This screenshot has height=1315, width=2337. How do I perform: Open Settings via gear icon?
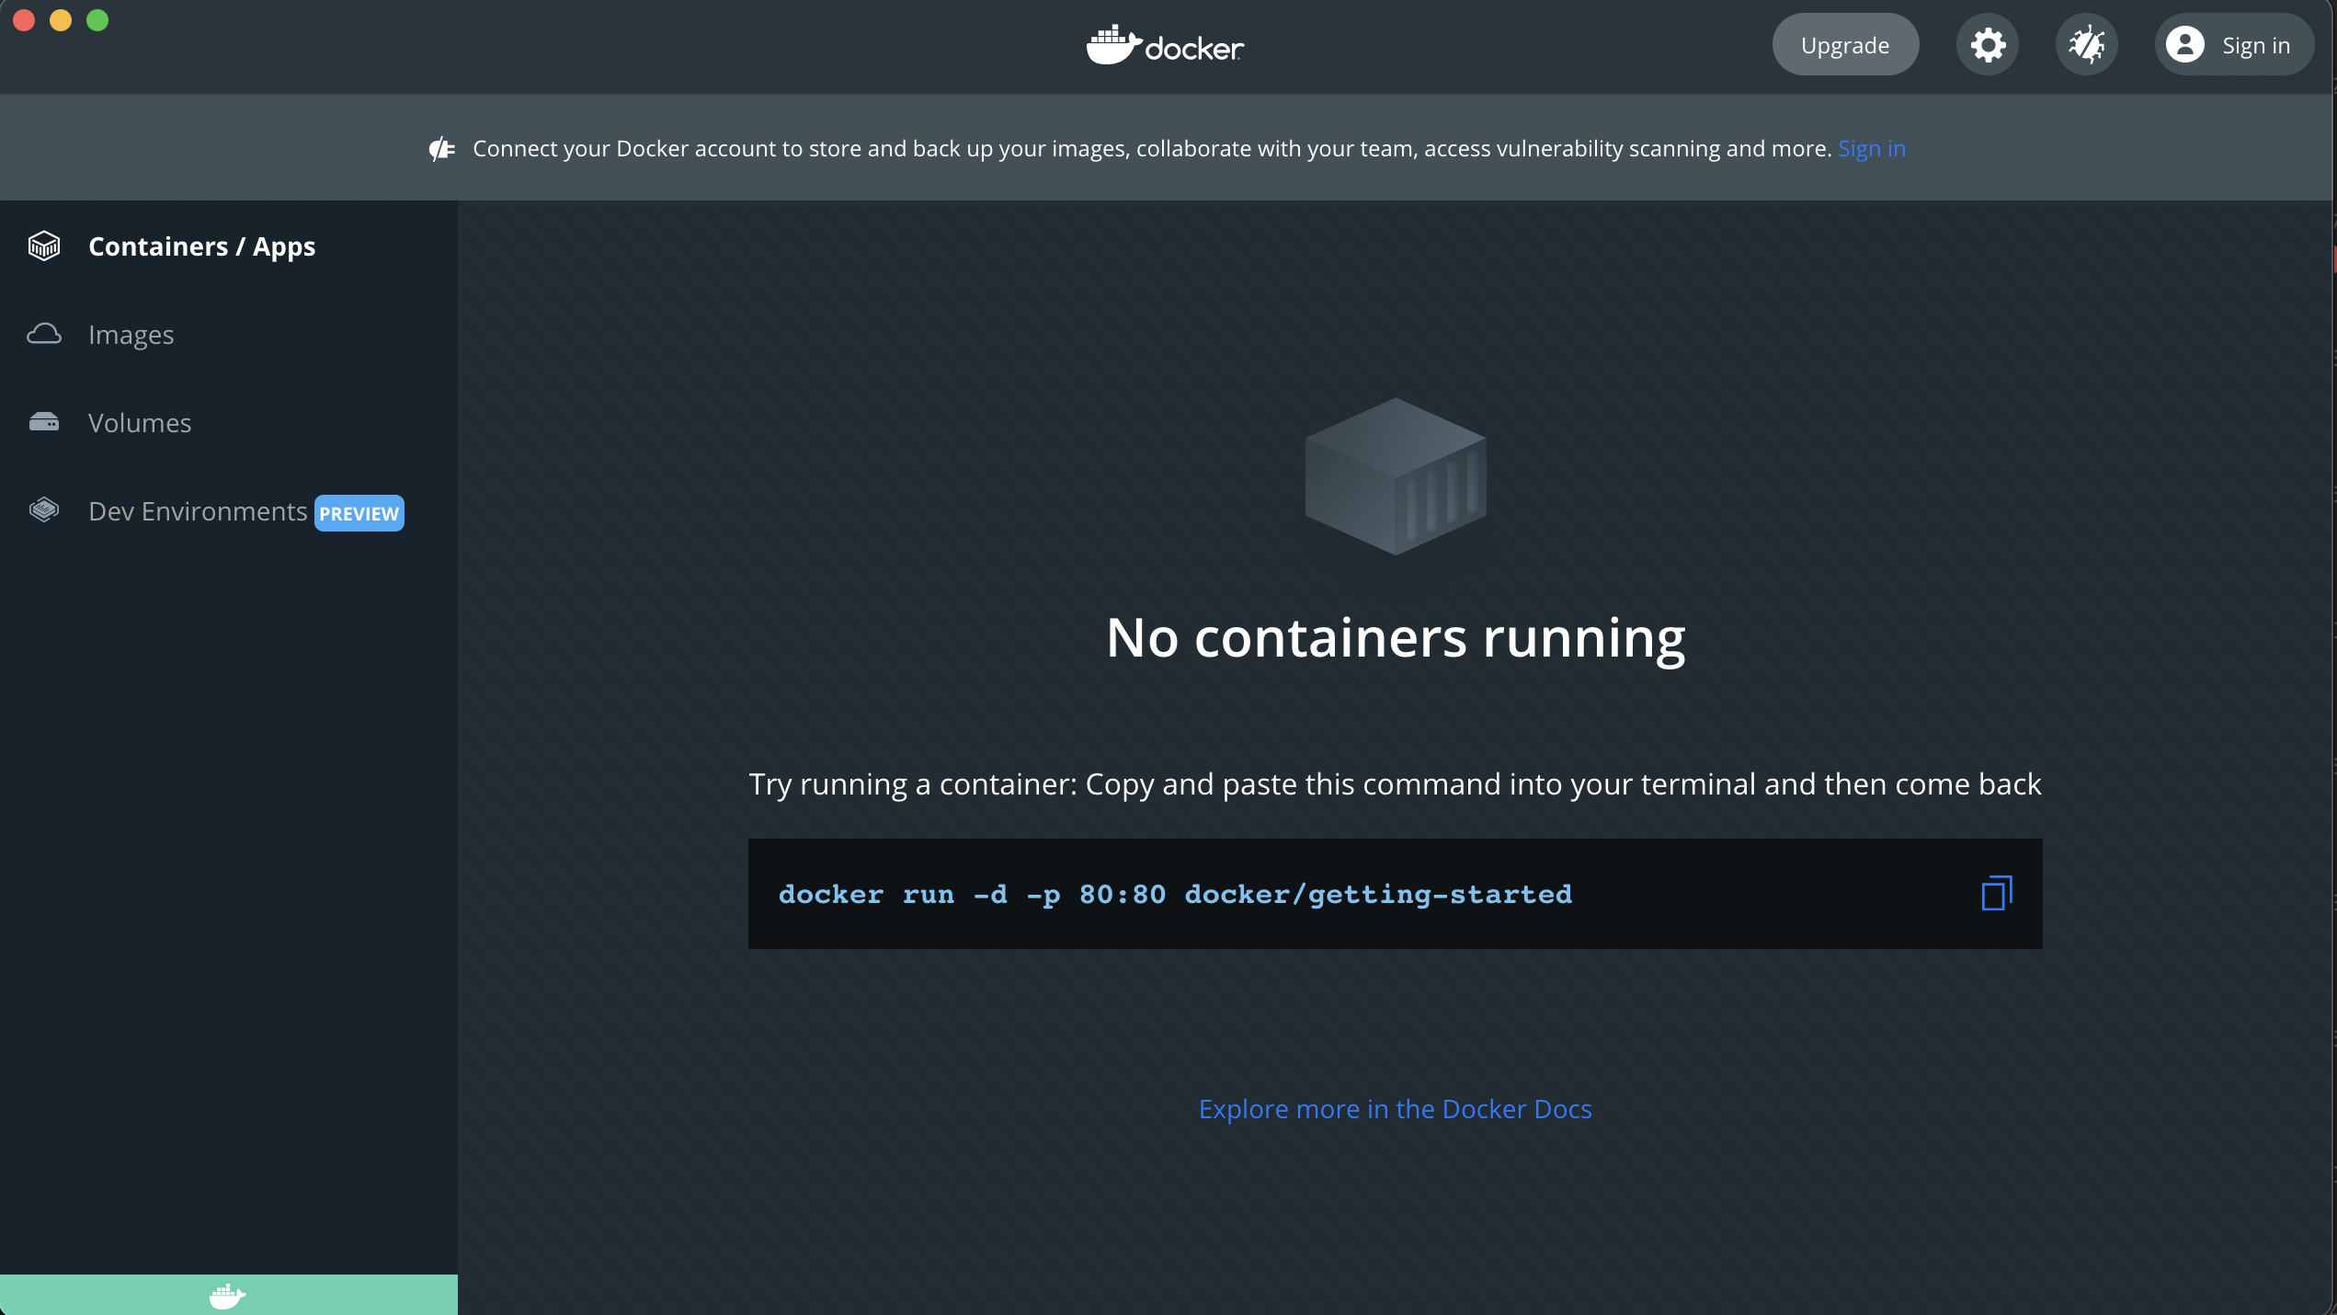coord(1987,45)
